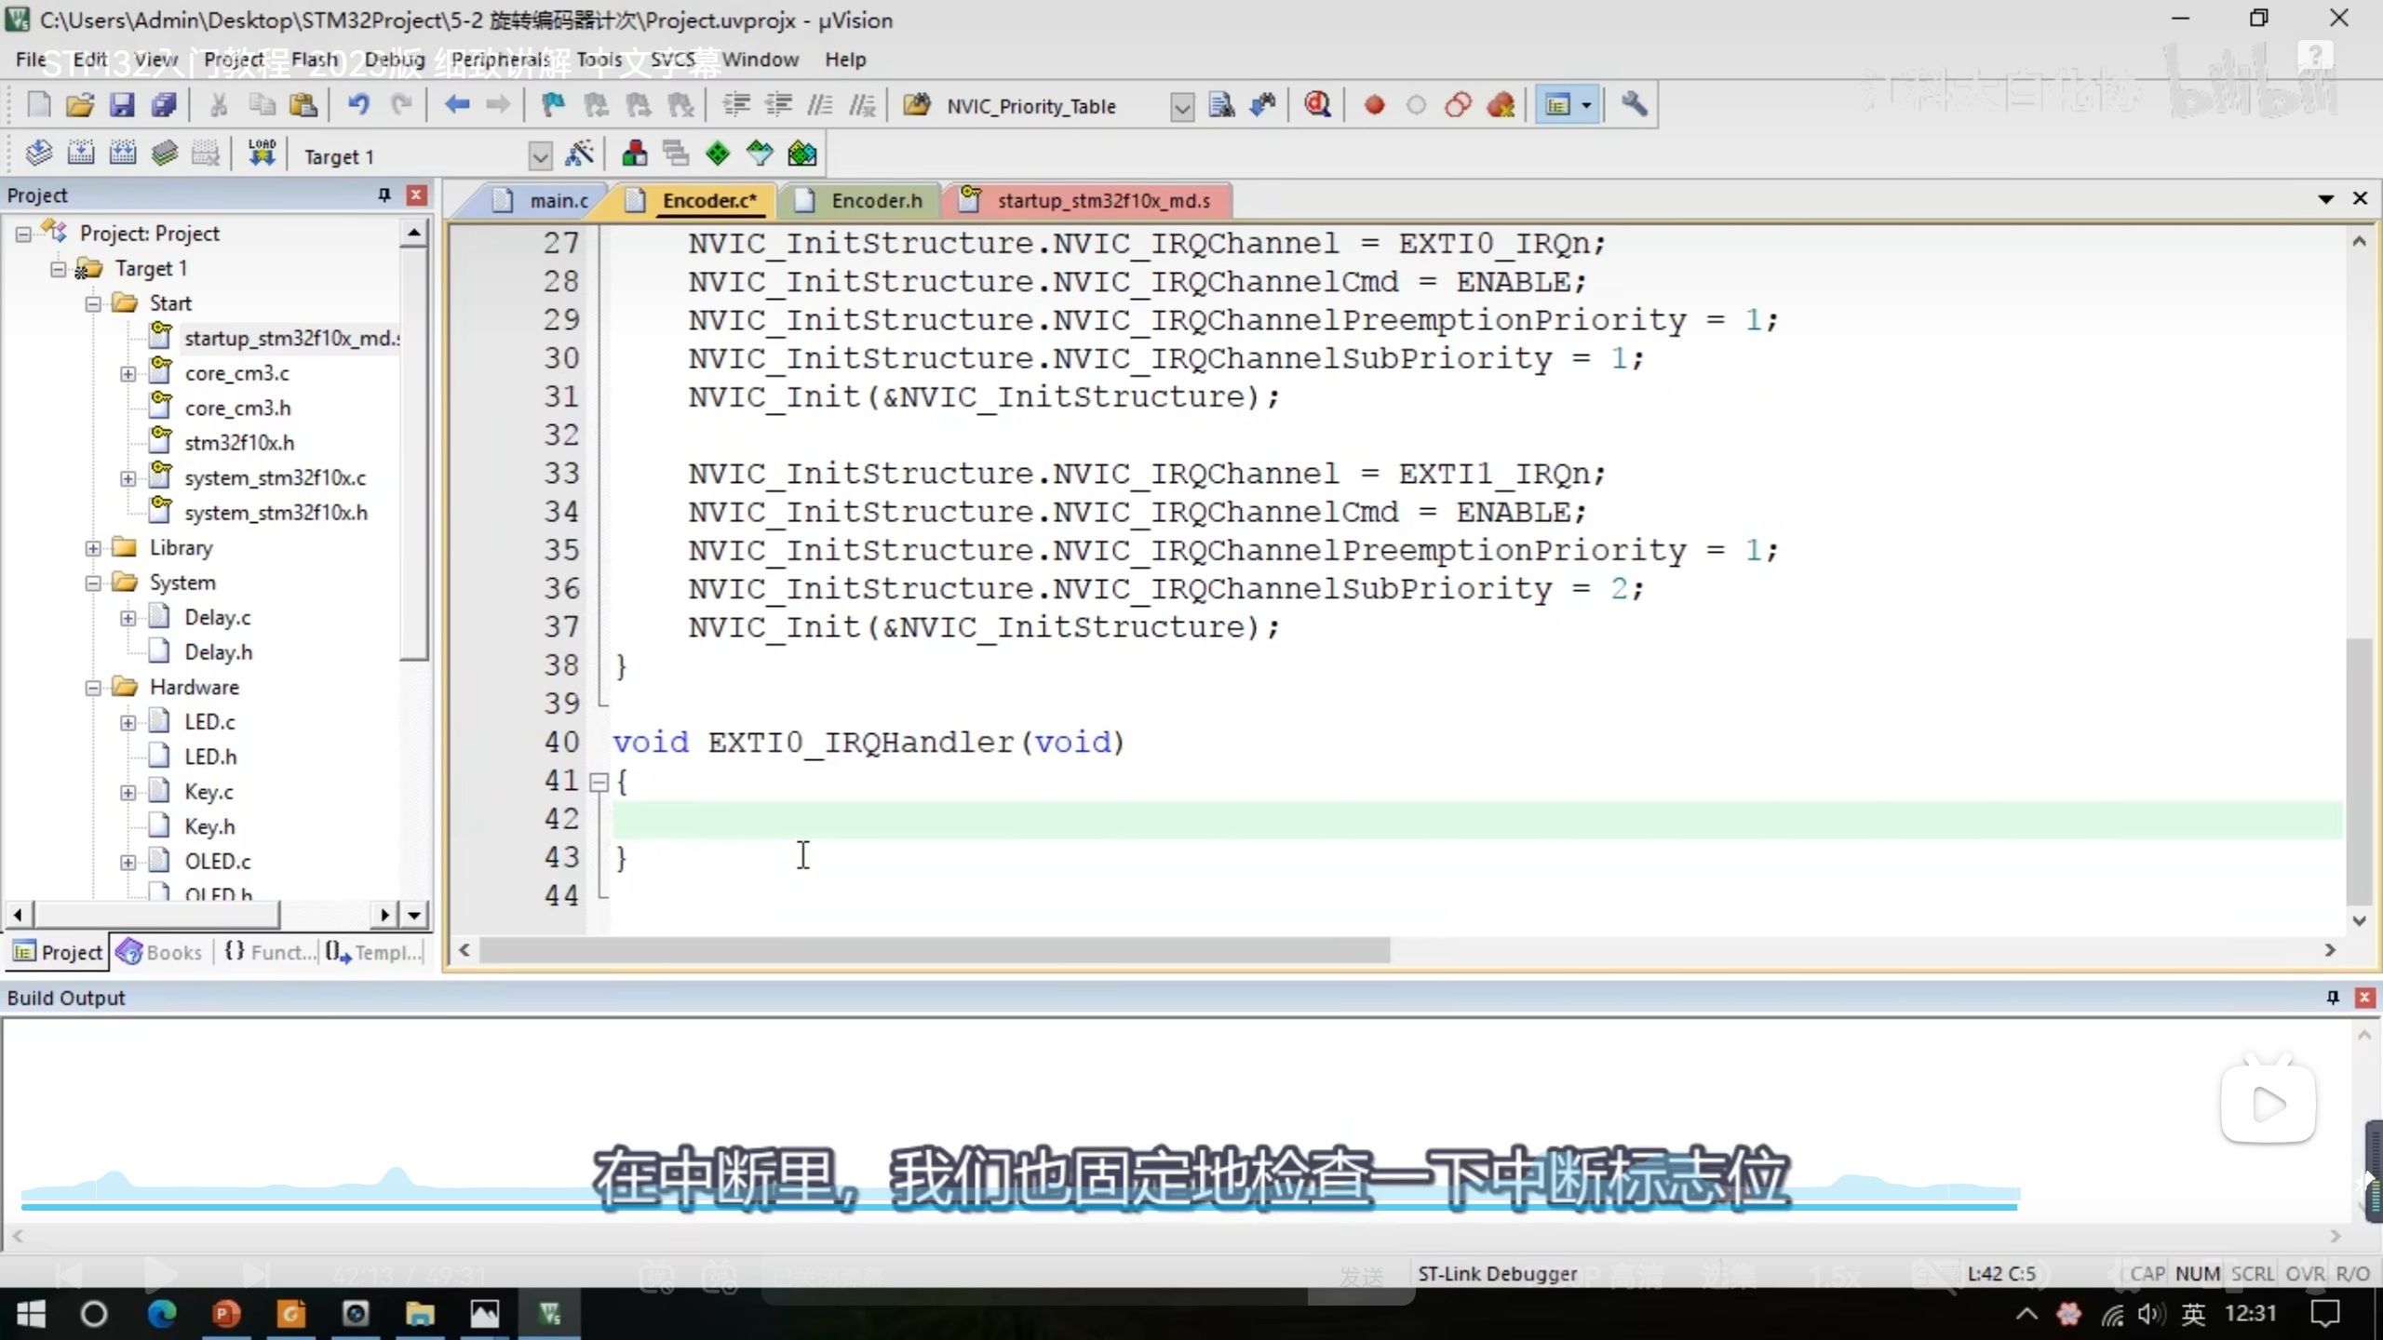2383x1340 pixels.
Task: Collapse the Hardware folder
Action: click(x=93, y=688)
